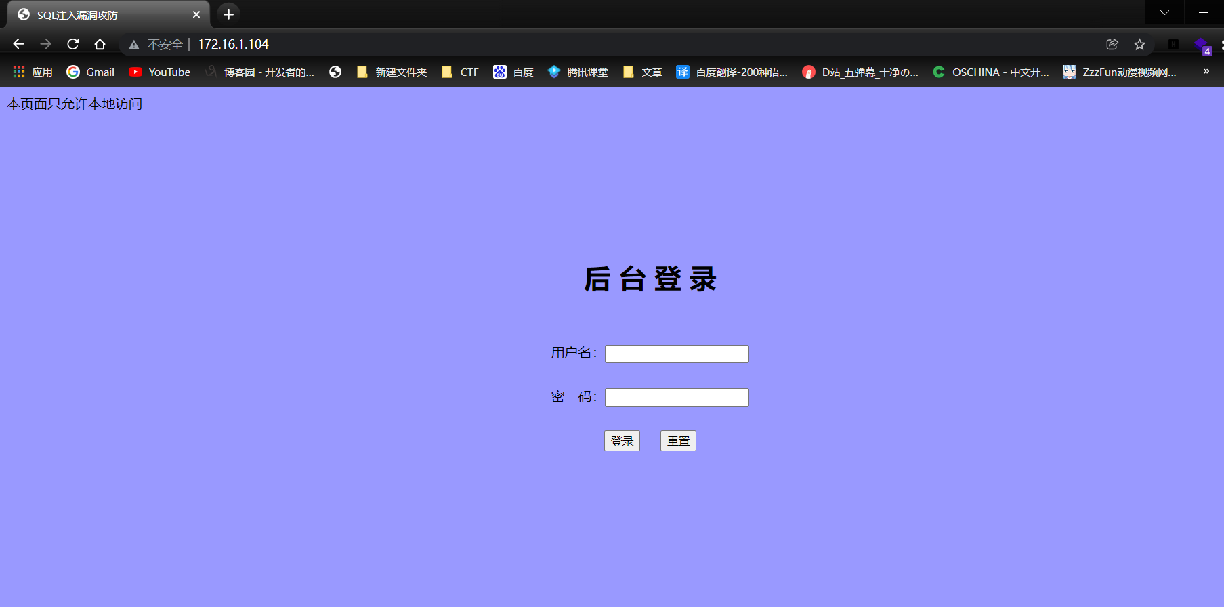Open the 新建文件夹 bookmark folder
Screen dimensions: 1224x607
point(392,72)
